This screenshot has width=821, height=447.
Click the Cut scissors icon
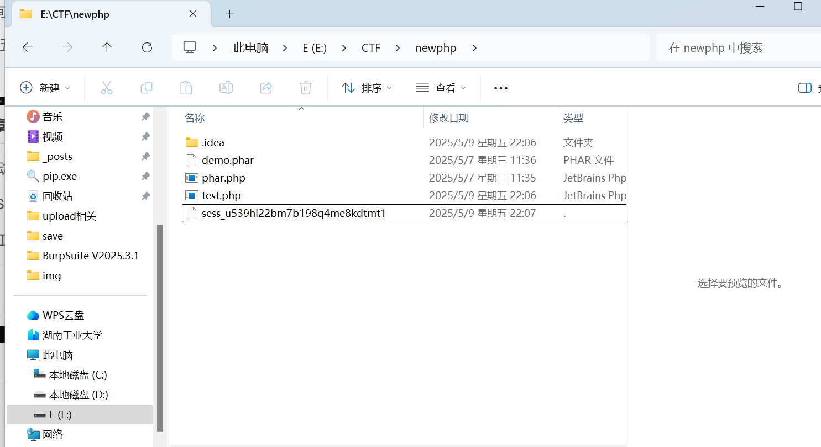point(107,88)
